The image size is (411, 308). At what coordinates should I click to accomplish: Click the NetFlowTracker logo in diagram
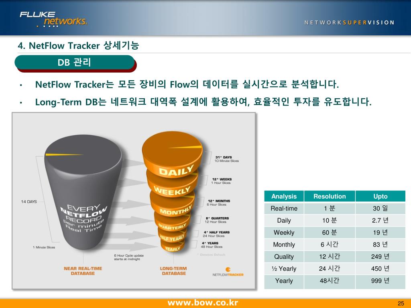(228, 272)
